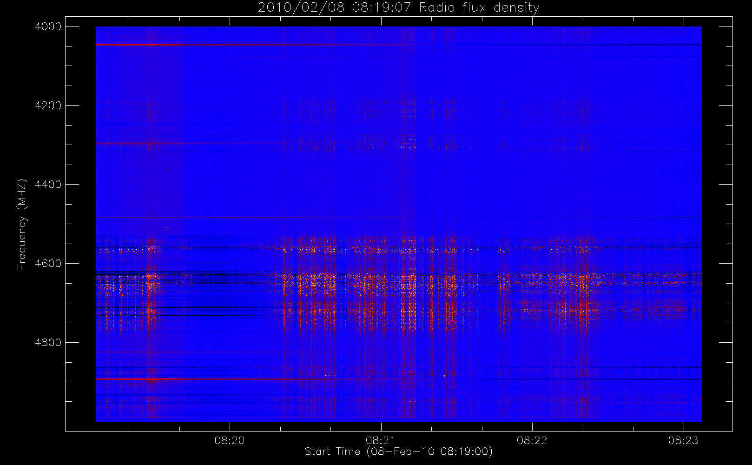Click the 08:20 time tick label

(x=230, y=440)
